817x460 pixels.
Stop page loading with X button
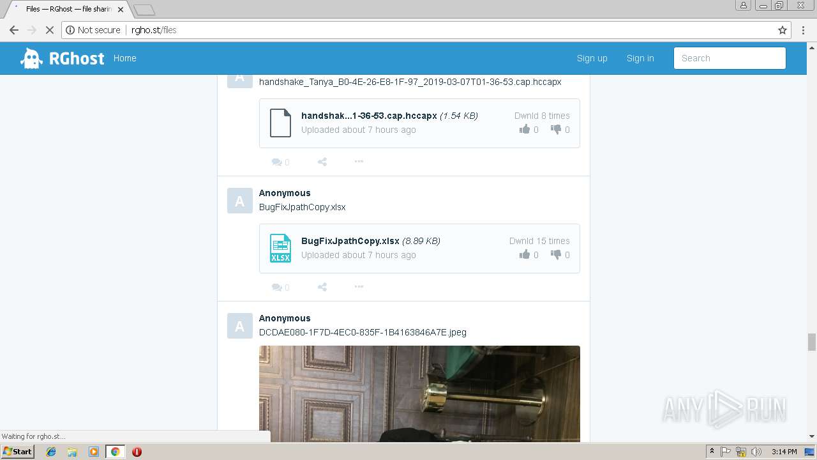[x=50, y=30]
